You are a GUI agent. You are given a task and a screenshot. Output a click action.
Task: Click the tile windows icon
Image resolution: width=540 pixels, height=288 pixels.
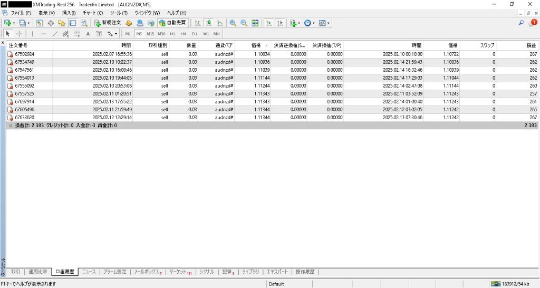tap(255, 23)
